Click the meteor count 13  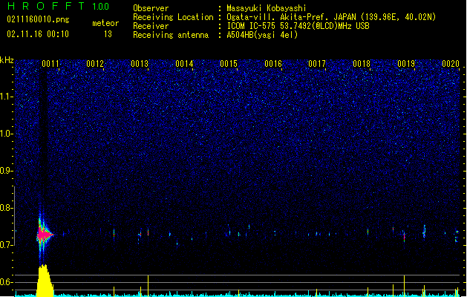[108, 34]
